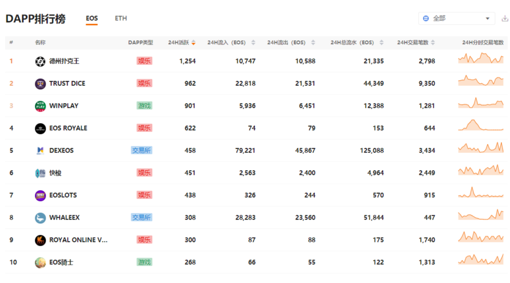Click the TRUST DICE logo icon
Screen dimensions: 510x283
(x=40, y=83)
